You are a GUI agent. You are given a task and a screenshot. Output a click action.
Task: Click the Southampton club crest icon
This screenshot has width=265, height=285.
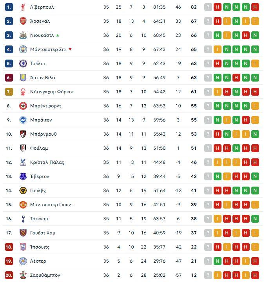pyautogui.click(x=23, y=275)
